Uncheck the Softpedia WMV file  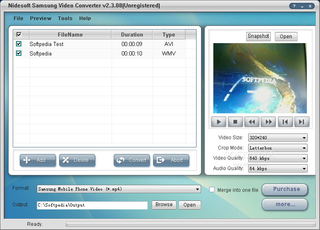tap(18, 53)
